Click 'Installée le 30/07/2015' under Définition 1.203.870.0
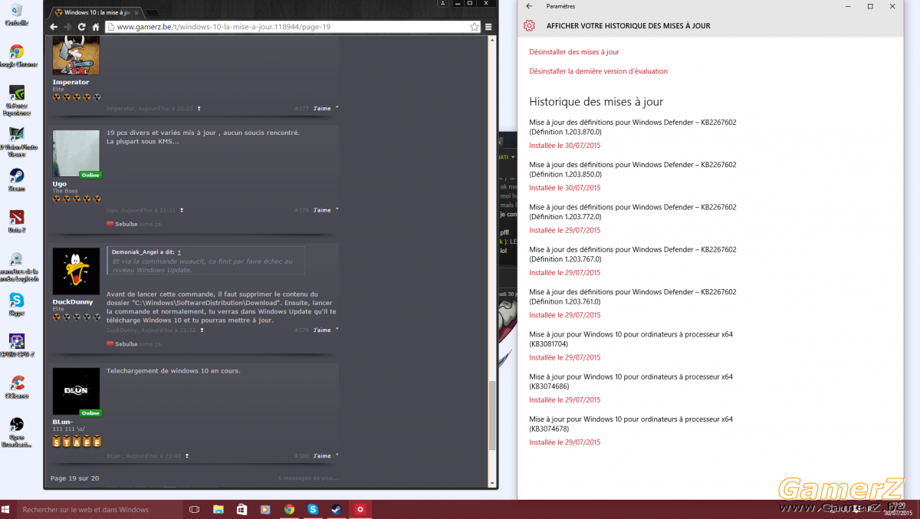The image size is (920, 519). (565, 146)
